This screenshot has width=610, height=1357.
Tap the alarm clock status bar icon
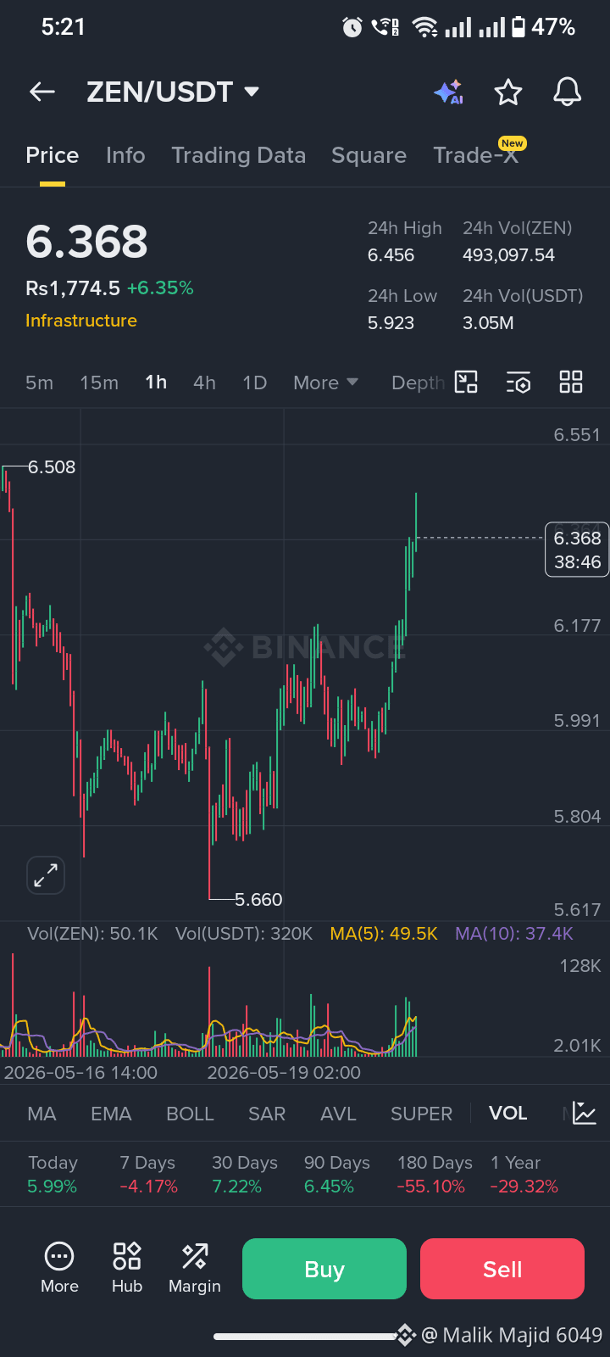click(x=352, y=27)
